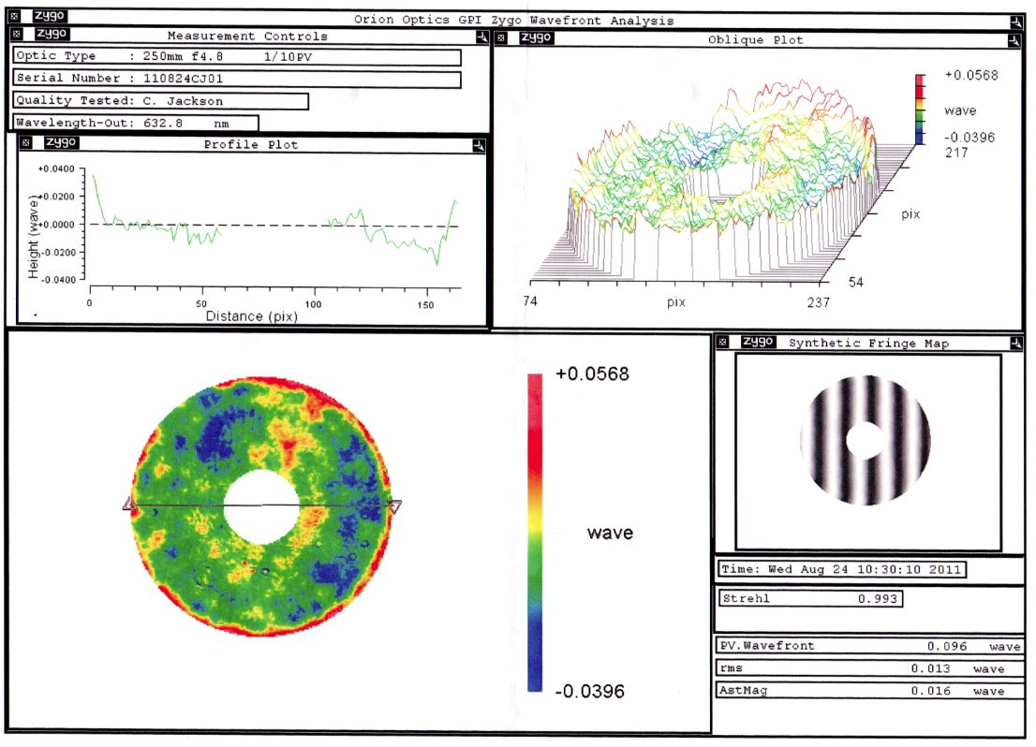This screenshot has height=747, width=1036.
Task: Select the right slice marker triangle on filled plot
Action: [395, 506]
